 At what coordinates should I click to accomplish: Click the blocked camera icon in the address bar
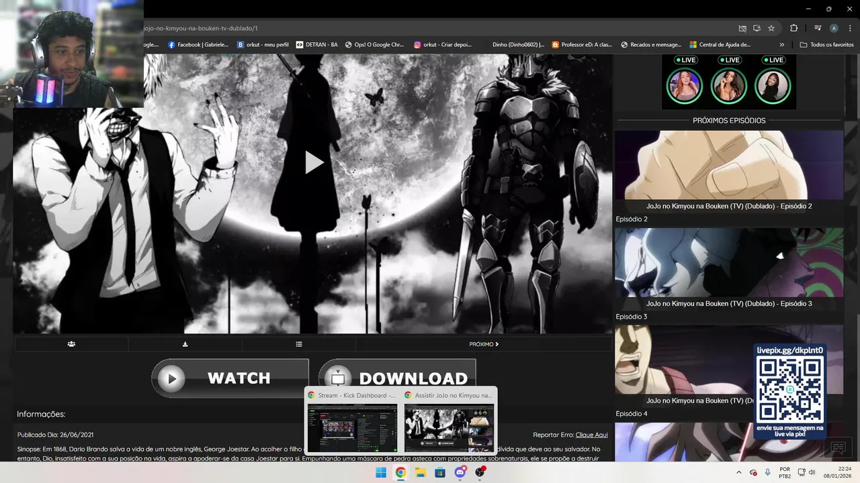[742, 28]
